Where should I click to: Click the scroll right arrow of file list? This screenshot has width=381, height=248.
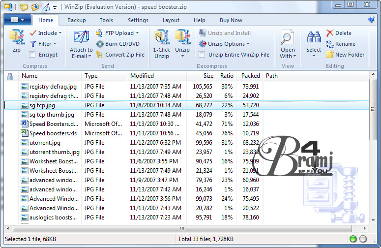(364, 228)
